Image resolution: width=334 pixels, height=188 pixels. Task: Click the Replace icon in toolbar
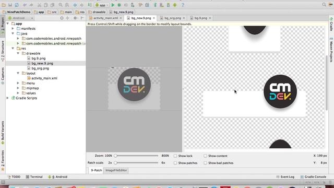coord(67,5)
